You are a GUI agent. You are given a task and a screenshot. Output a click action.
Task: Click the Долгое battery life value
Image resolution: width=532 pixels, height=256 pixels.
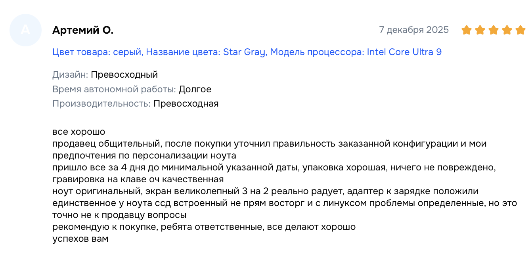coord(195,89)
